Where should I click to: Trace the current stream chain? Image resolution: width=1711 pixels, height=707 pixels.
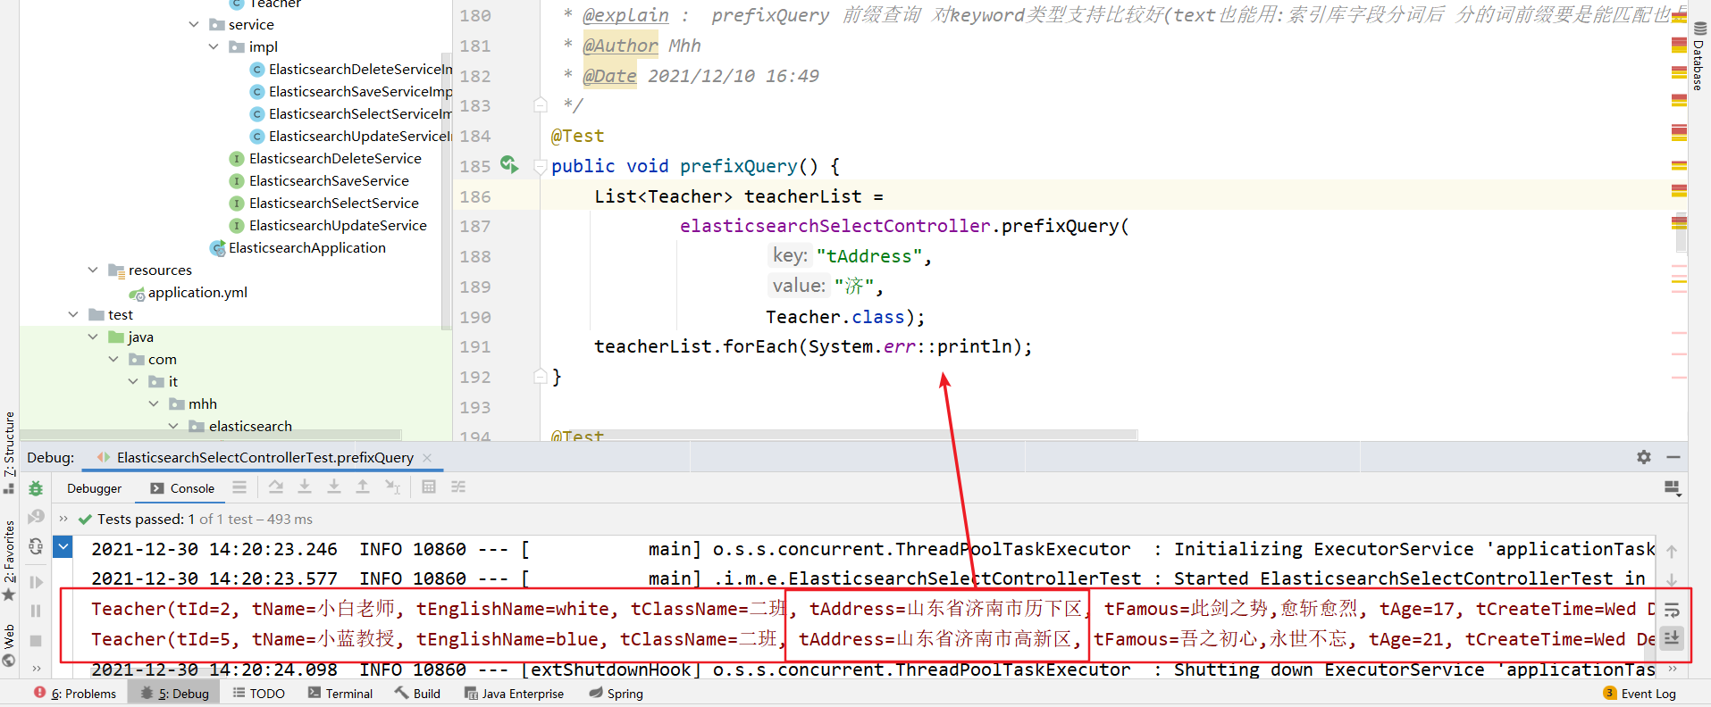pyautogui.click(x=458, y=487)
